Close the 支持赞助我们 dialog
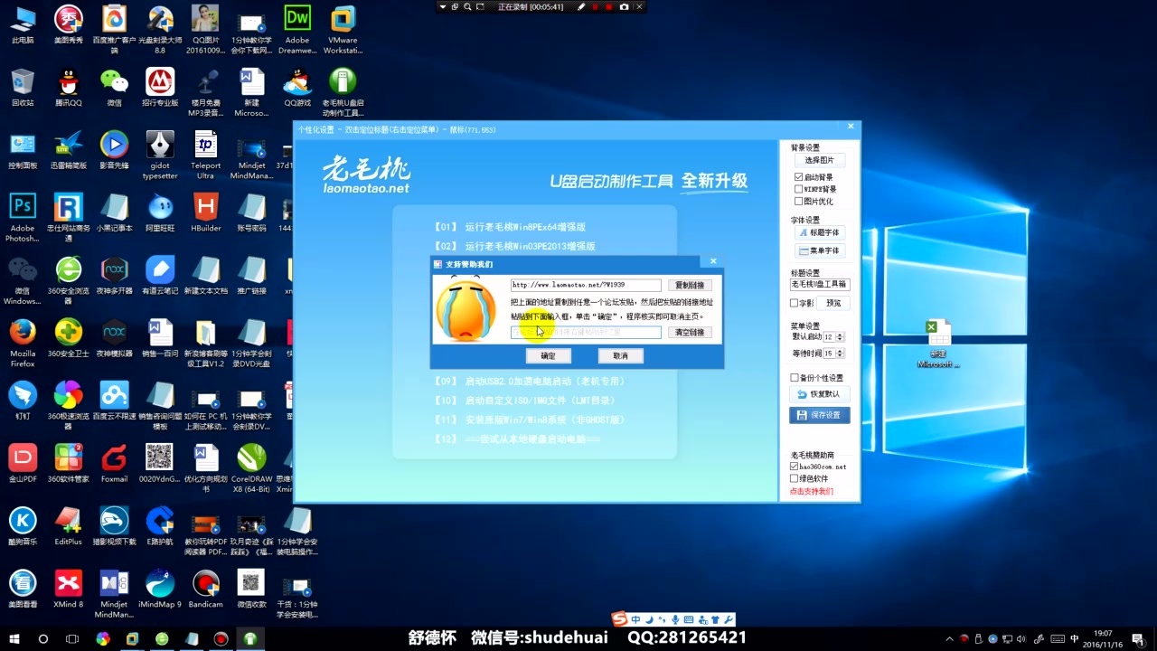 click(713, 261)
